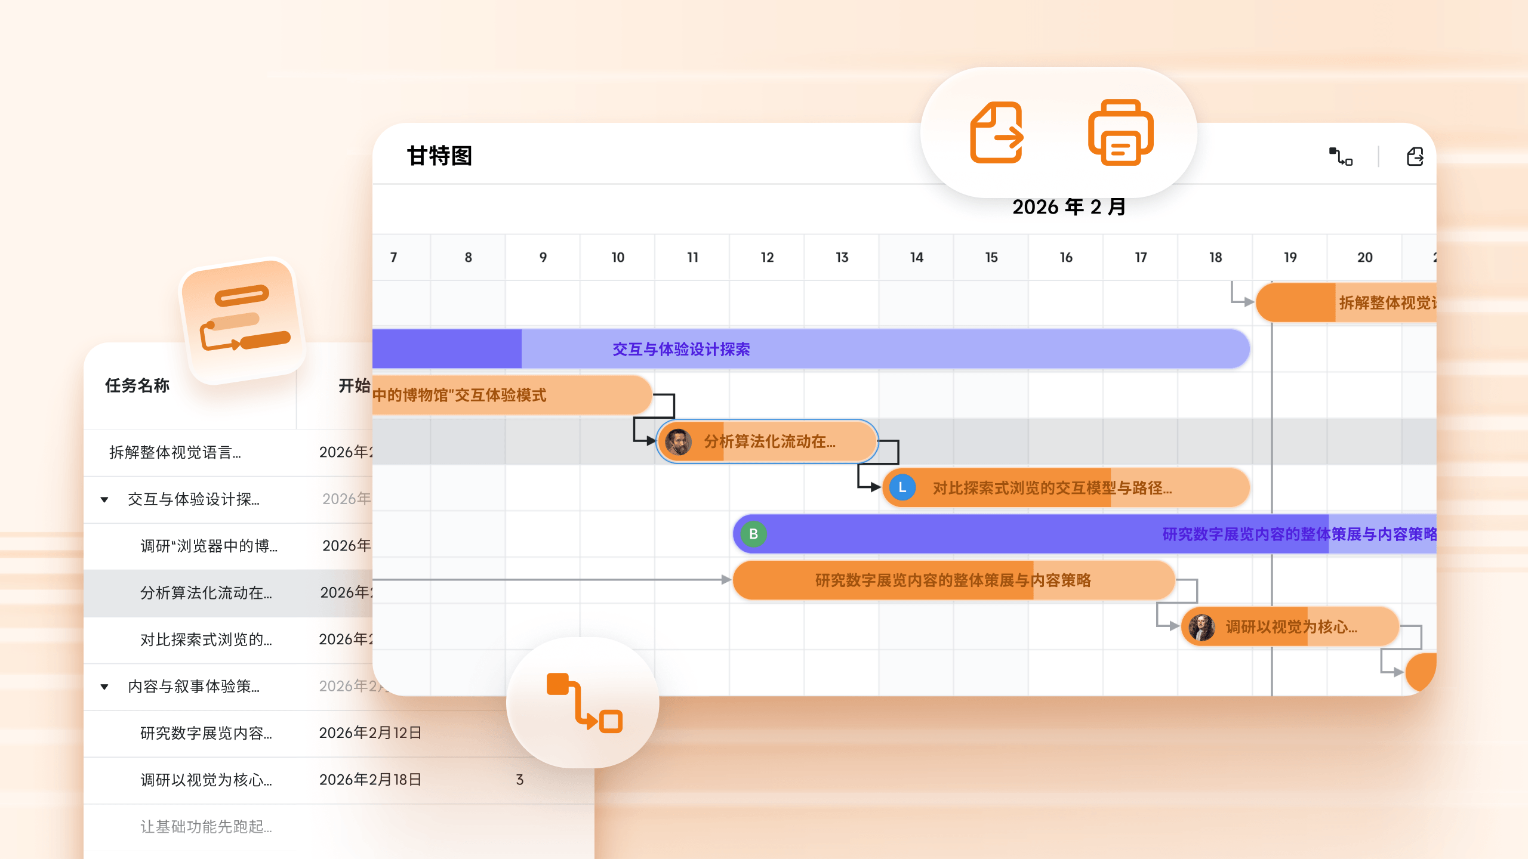1528x859 pixels.
Task: Click the large orange export file icon
Action: [997, 132]
